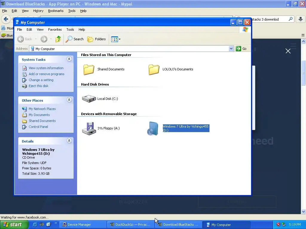Click the taskbar clock 5:19 PM

tap(295, 225)
